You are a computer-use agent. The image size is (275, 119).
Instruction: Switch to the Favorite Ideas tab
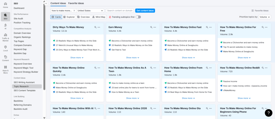click(x=76, y=3)
